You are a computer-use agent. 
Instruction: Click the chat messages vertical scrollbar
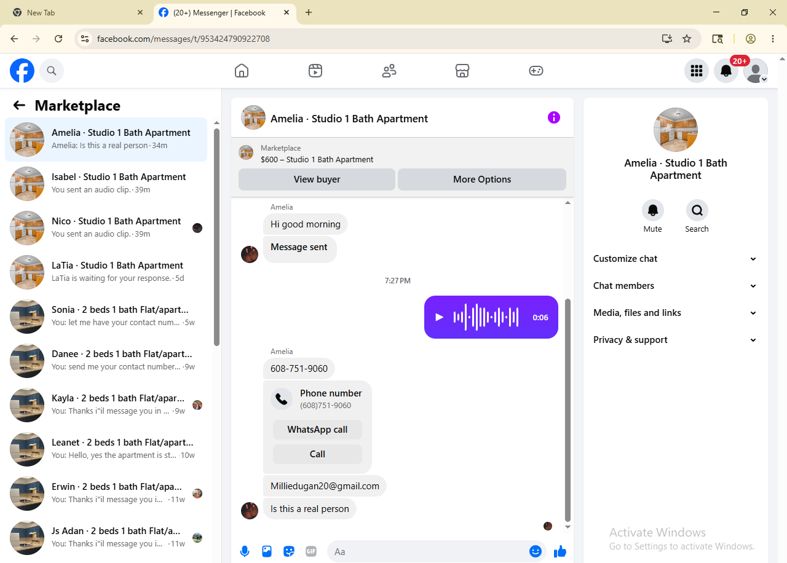[x=568, y=410]
